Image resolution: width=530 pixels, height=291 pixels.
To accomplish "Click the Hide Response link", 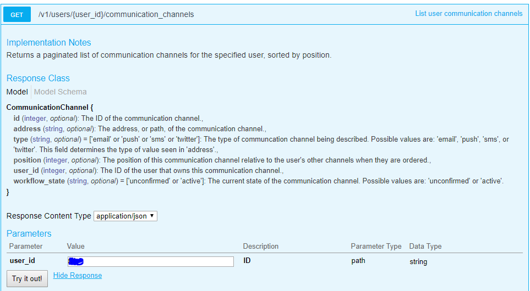I will coord(78,276).
